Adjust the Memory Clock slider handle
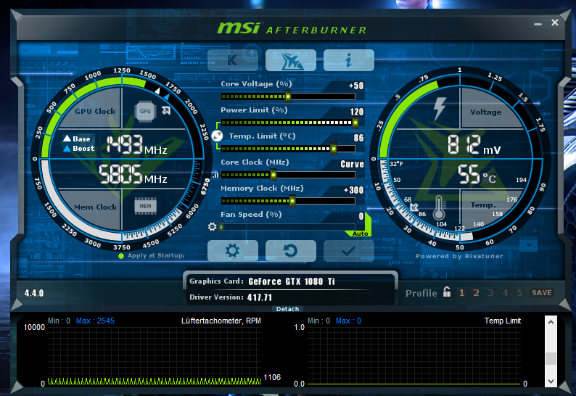Screen dimensions: 576x396 tap(292, 201)
